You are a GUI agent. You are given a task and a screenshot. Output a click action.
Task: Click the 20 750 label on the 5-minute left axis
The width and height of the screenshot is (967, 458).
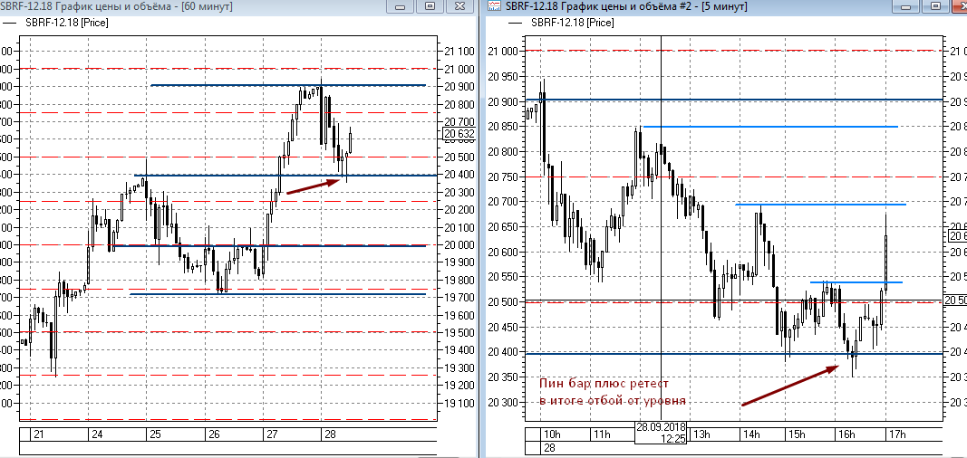pyautogui.click(x=503, y=177)
